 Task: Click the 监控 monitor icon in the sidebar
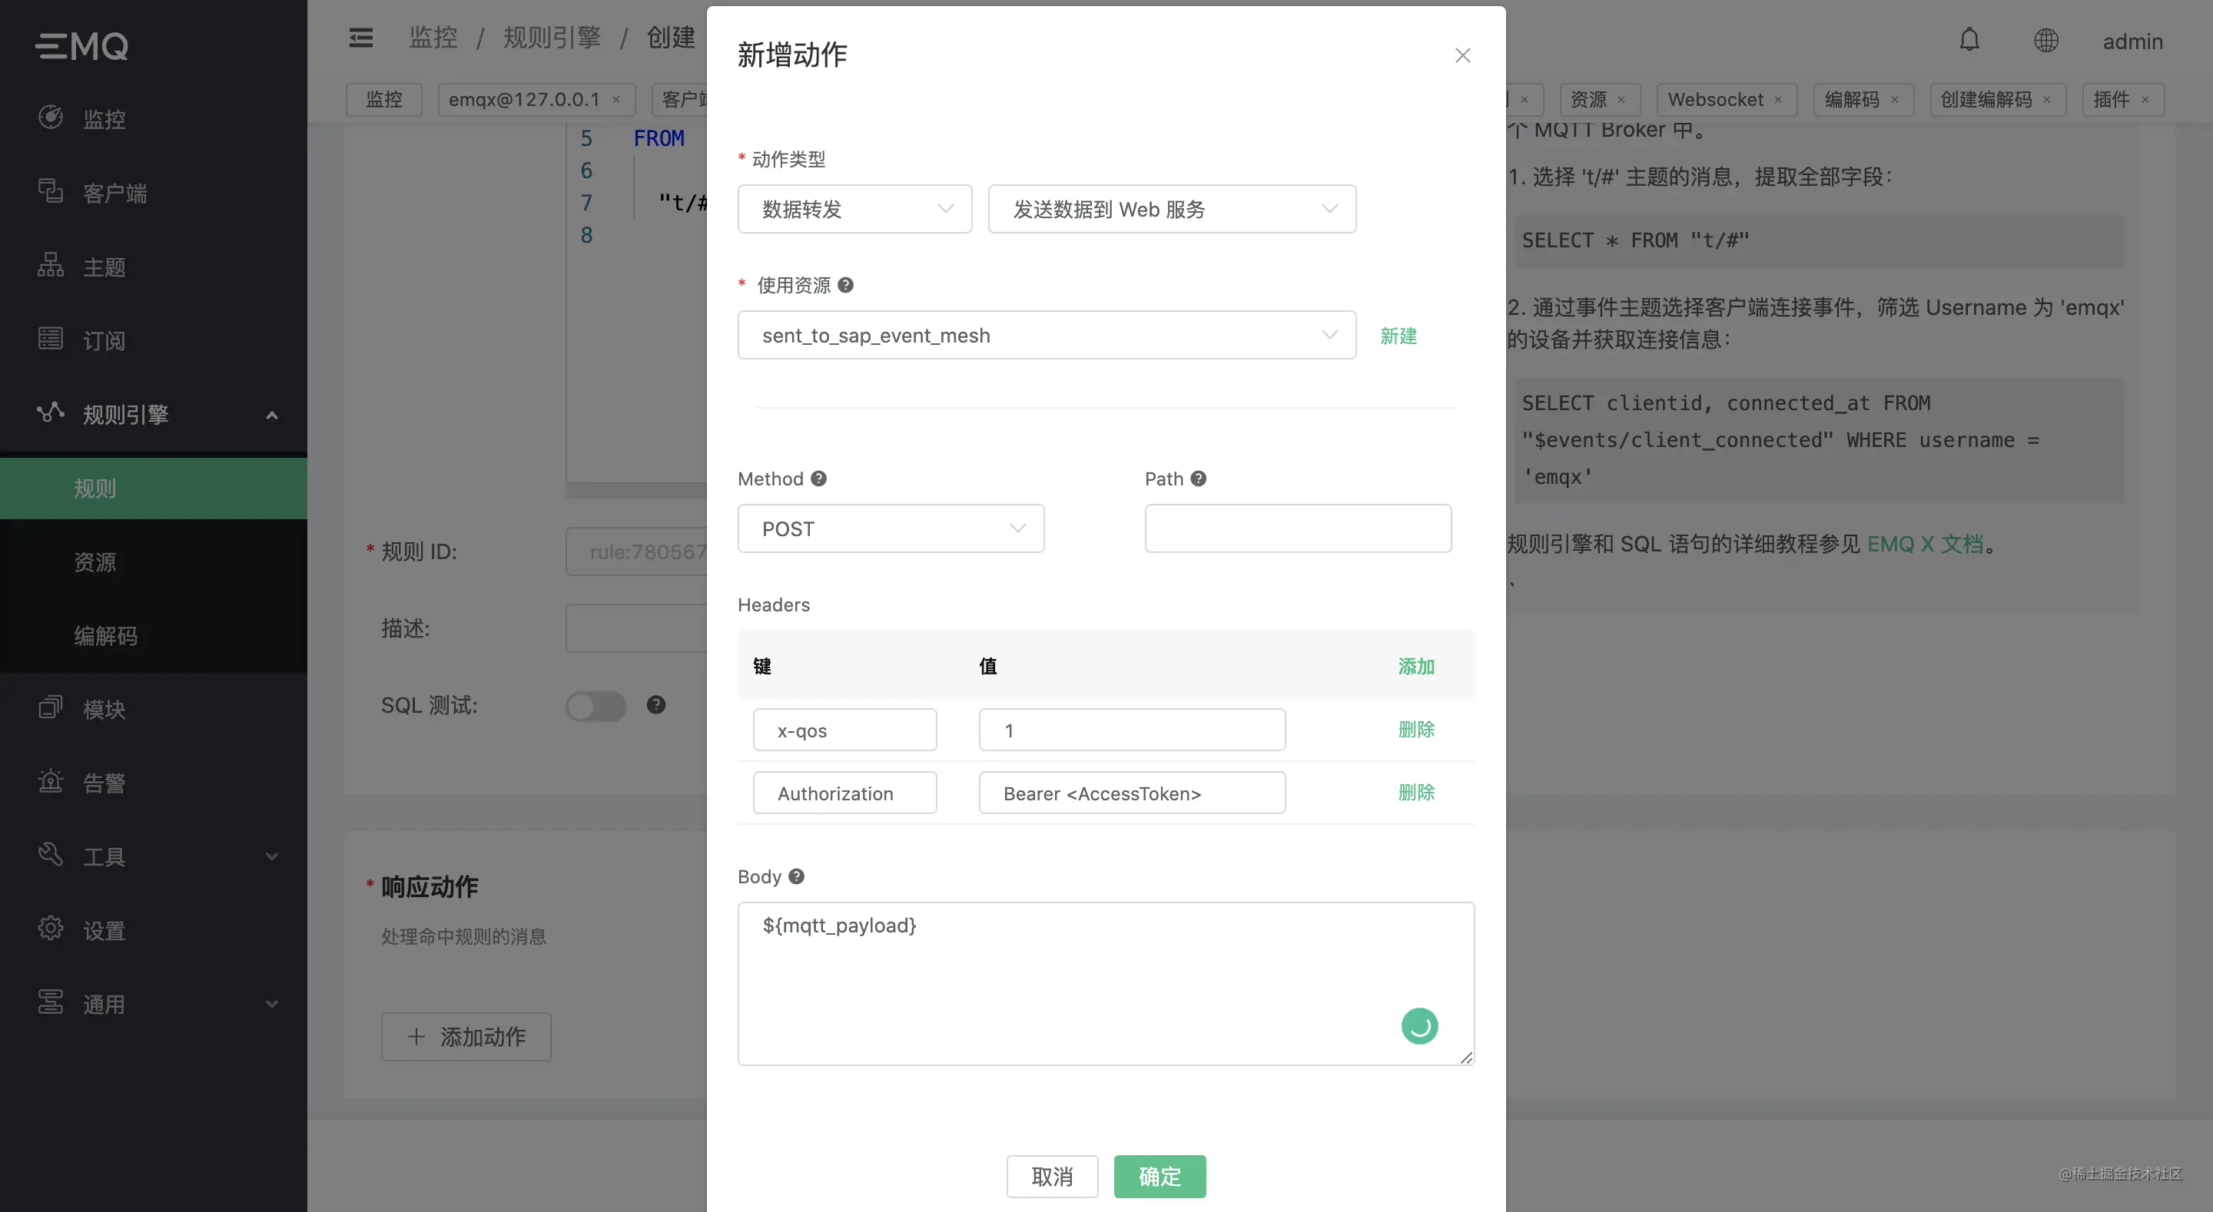[51, 117]
